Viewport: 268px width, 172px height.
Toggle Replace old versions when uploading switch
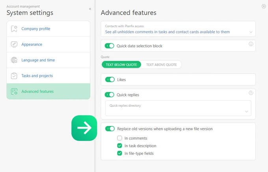[x=110, y=129]
